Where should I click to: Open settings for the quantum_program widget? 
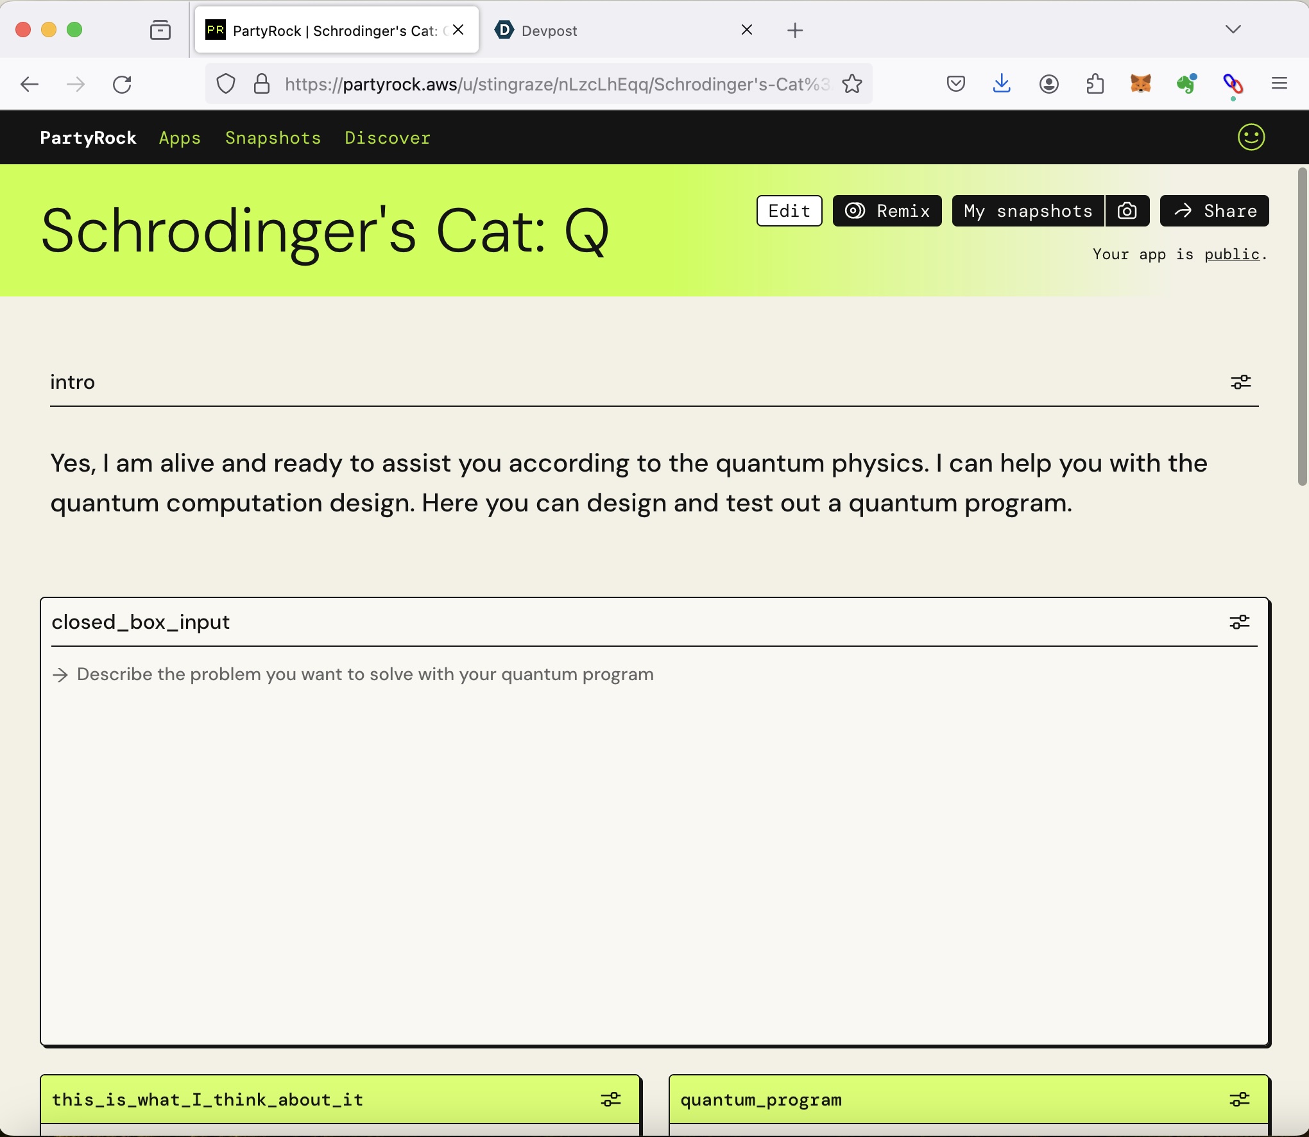(x=1239, y=1100)
